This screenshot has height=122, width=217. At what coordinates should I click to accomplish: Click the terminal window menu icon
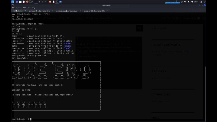[x=13, y=5]
